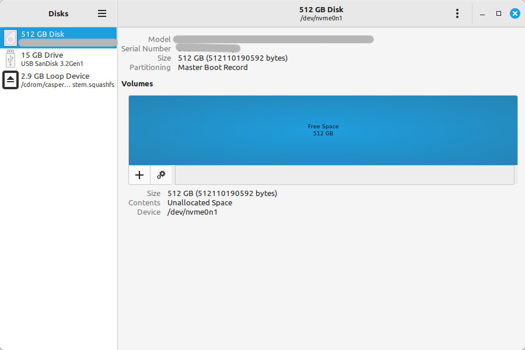The width and height of the screenshot is (525, 350).
Task: Select the 512 GB Disk in sidebar
Action: 58,38
